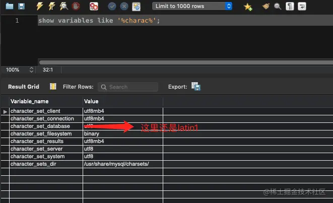This screenshot has height=203, width=333.
Task: Beautify the query with the broom icon
Action: tap(265, 6)
